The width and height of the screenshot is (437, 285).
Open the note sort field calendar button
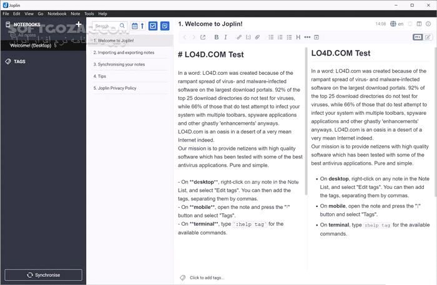tap(135, 26)
